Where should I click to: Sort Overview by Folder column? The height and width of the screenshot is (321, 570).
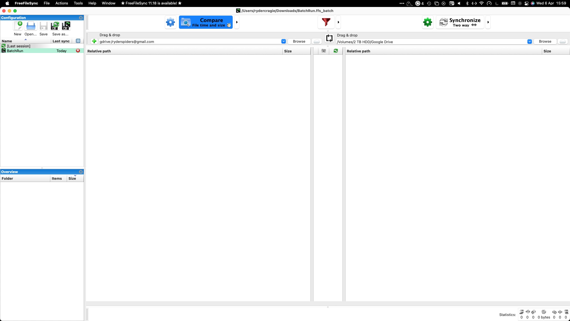pos(25,179)
